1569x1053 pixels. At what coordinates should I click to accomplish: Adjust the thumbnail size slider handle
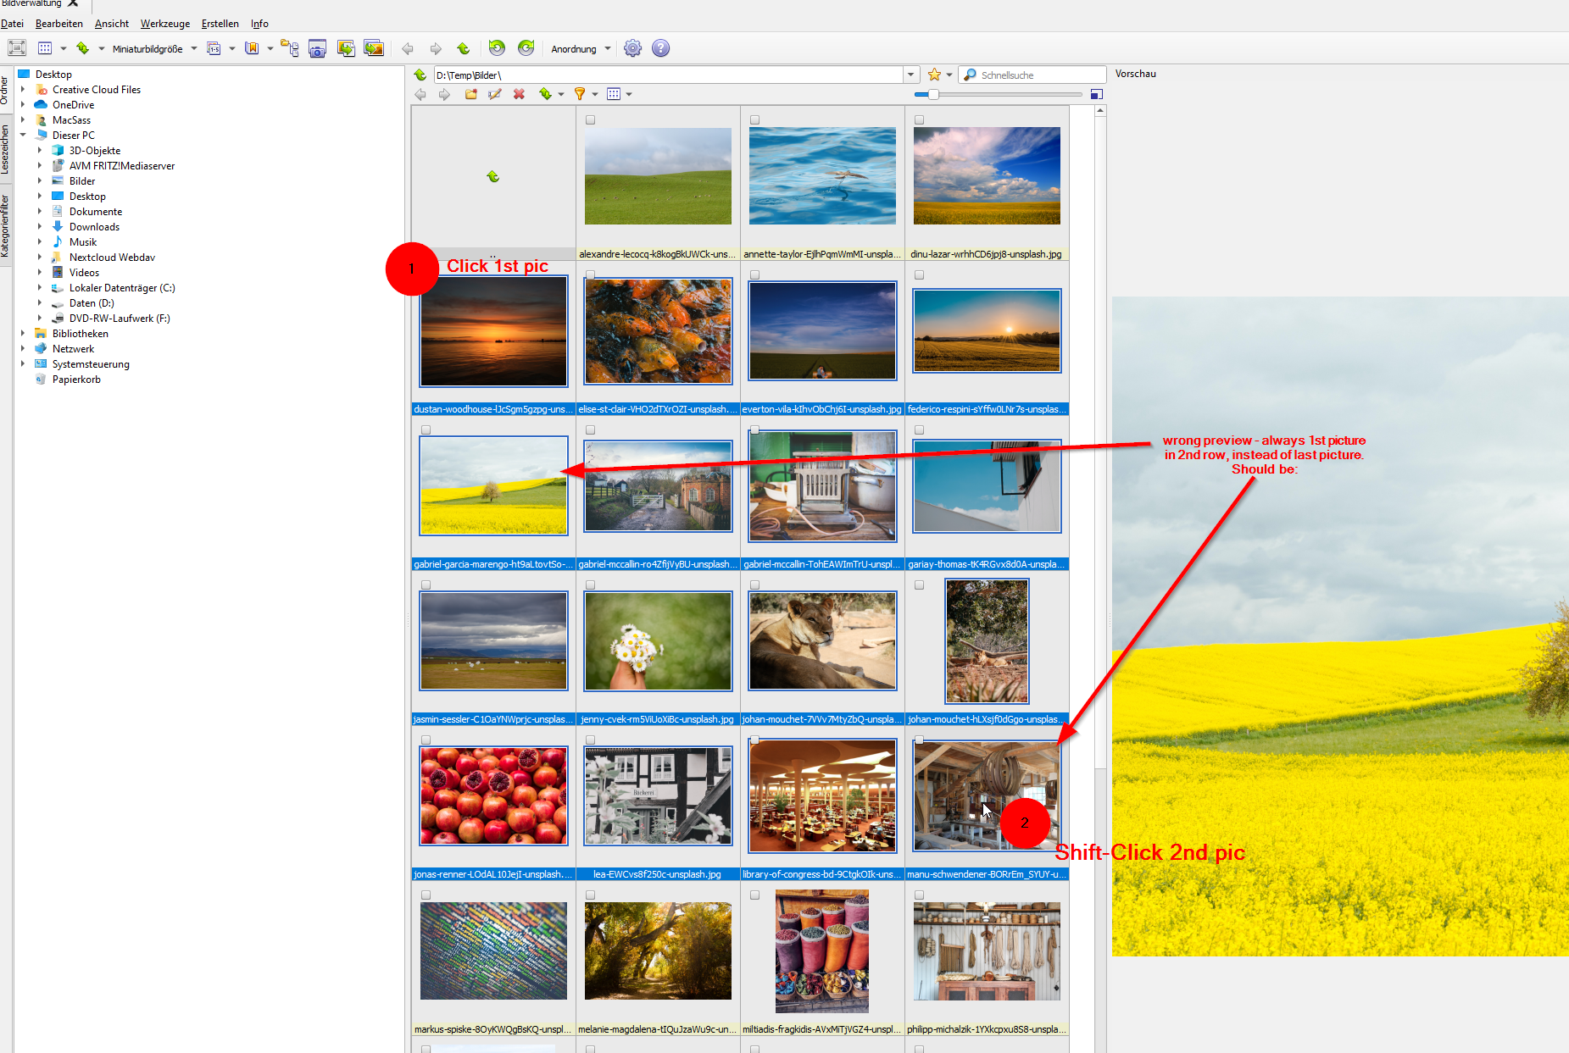coord(933,94)
